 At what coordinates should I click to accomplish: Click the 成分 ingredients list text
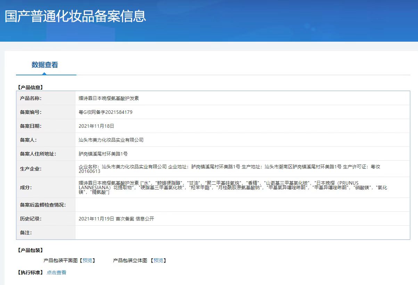[x=233, y=187]
